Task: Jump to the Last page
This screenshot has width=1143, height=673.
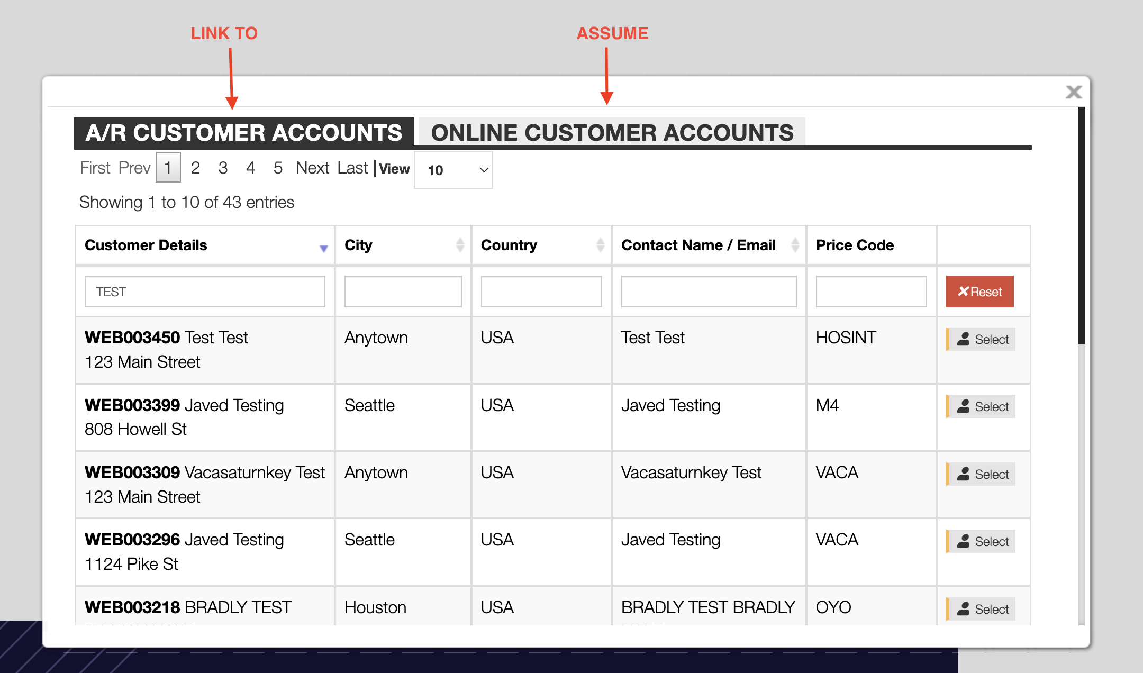Action: [x=352, y=168]
